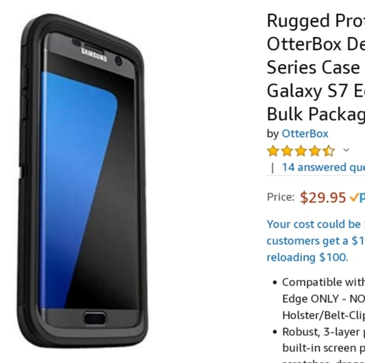This screenshot has width=365, height=363.
Task: Click the Prime checkmark logo beside the price
Action: 357,198
